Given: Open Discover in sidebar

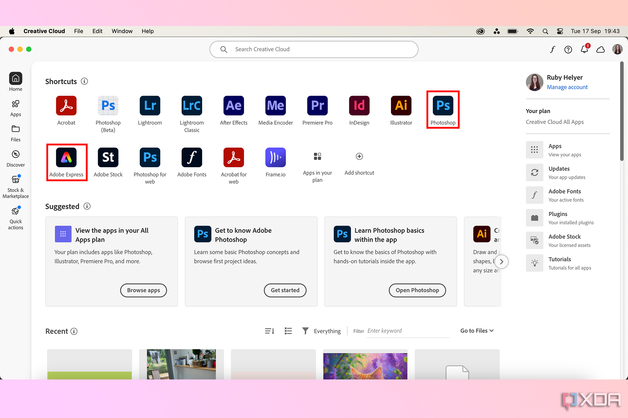Looking at the screenshot, I should pyautogui.click(x=16, y=159).
